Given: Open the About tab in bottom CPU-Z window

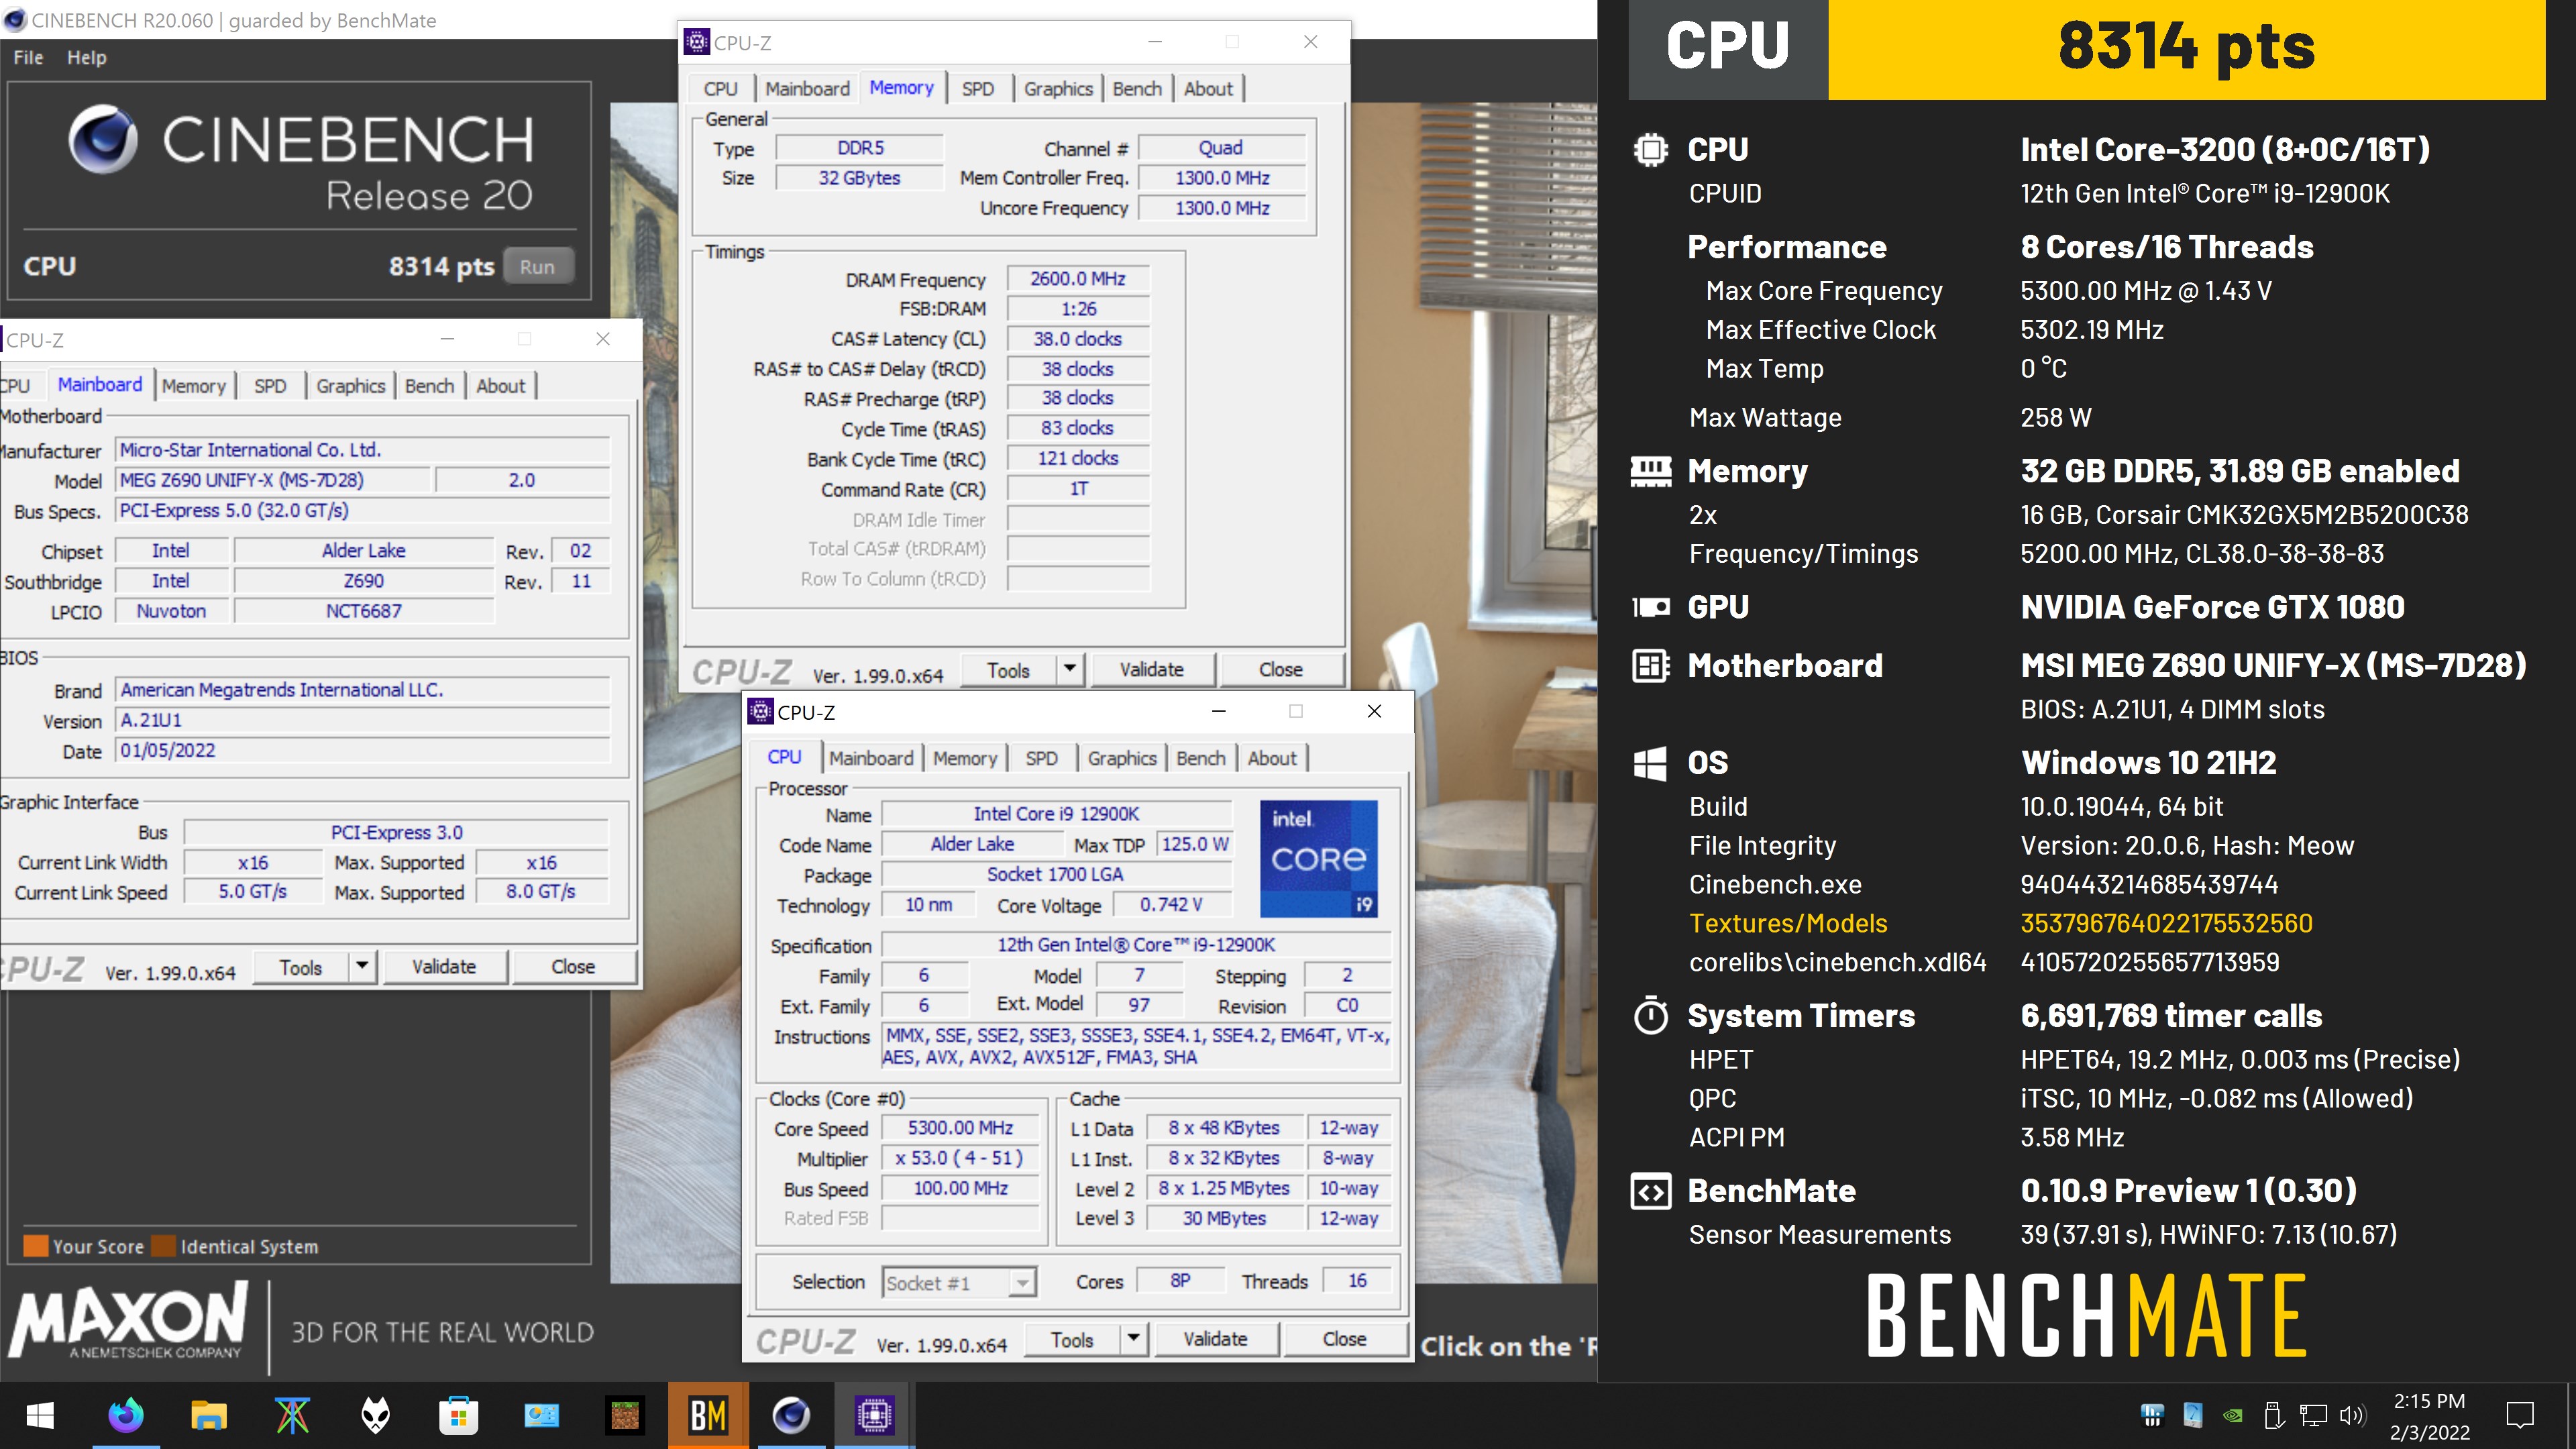Looking at the screenshot, I should pyautogui.click(x=1271, y=758).
